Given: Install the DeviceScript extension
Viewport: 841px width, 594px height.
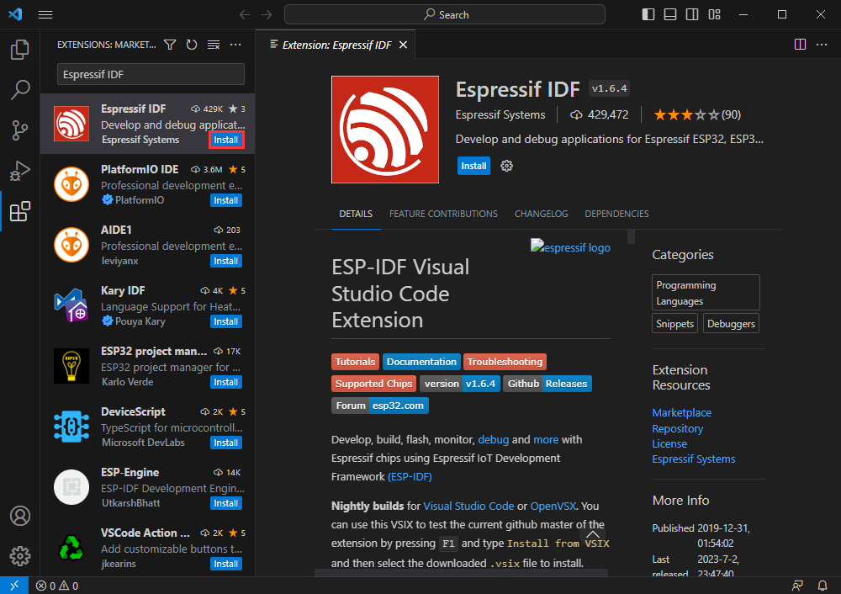Looking at the screenshot, I should (x=225, y=443).
